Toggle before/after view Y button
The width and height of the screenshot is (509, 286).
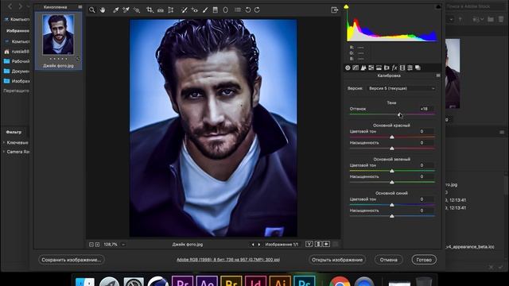pyautogui.click(x=309, y=244)
